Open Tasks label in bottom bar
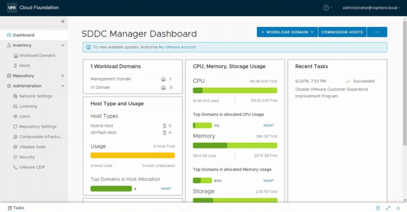The height and width of the screenshot is (212, 407). point(19,208)
